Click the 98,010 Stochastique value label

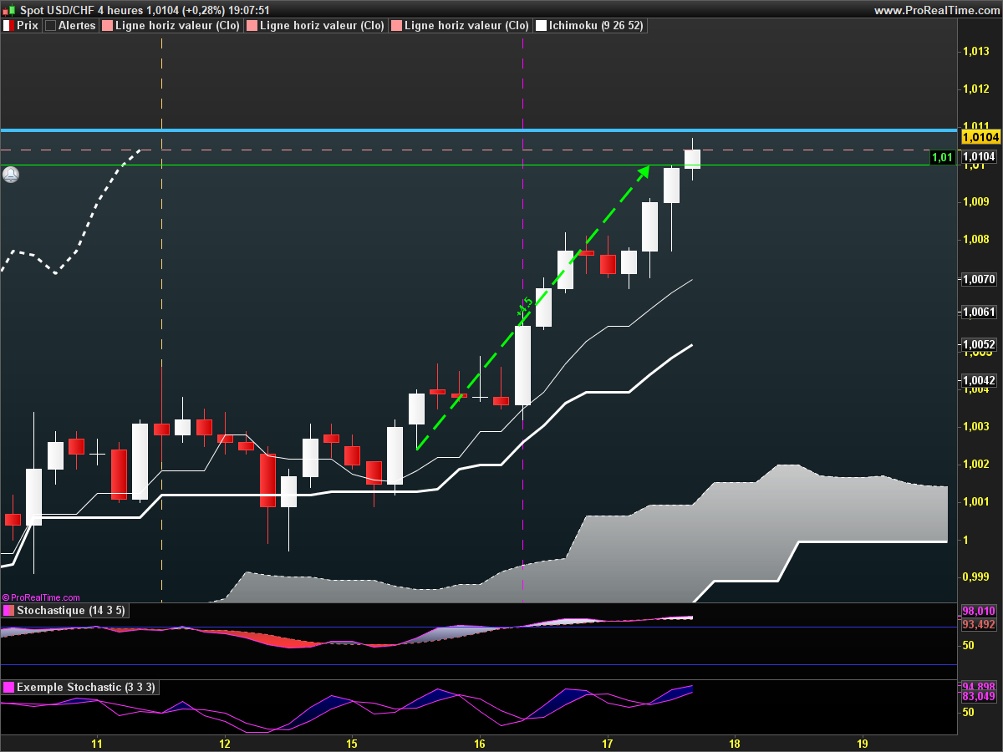point(979,612)
